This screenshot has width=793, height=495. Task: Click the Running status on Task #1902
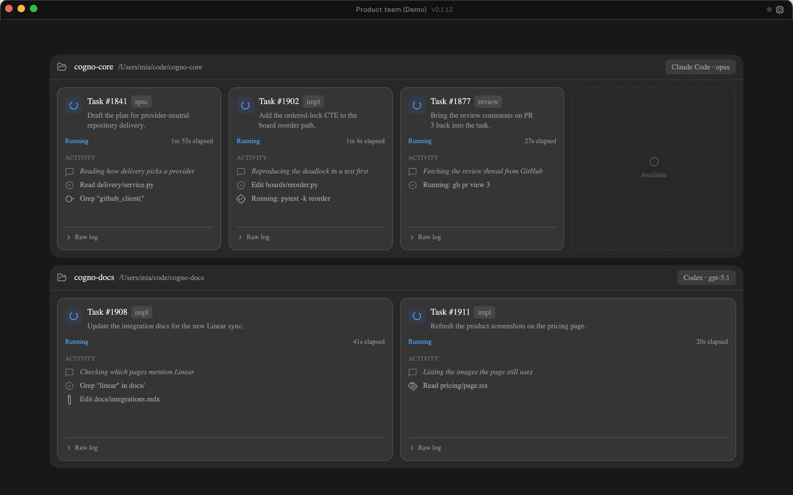pyautogui.click(x=248, y=141)
